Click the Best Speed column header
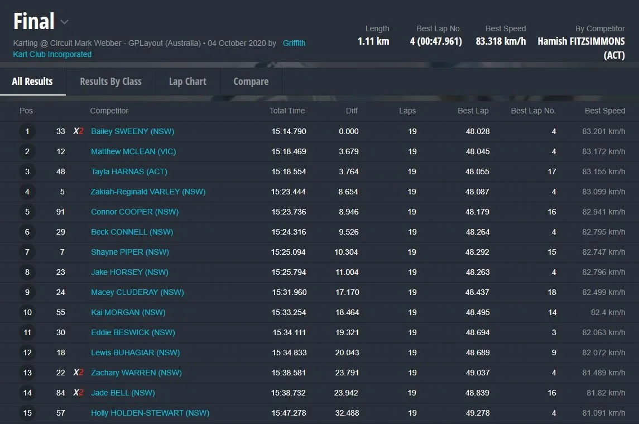Viewport: 639px width, 424px height. (605, 111)
